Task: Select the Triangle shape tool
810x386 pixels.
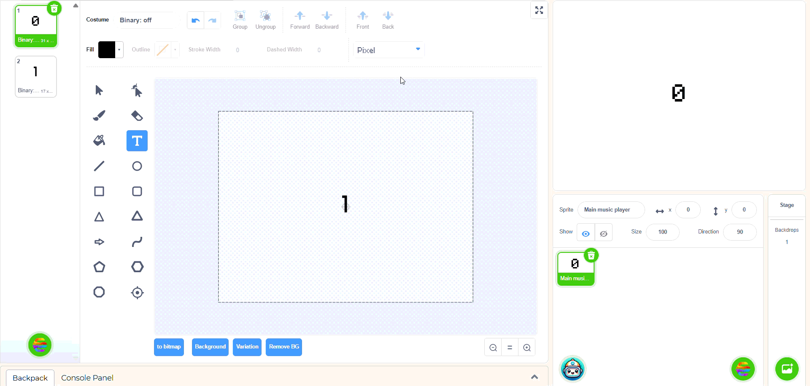Action: pos(99,217)
